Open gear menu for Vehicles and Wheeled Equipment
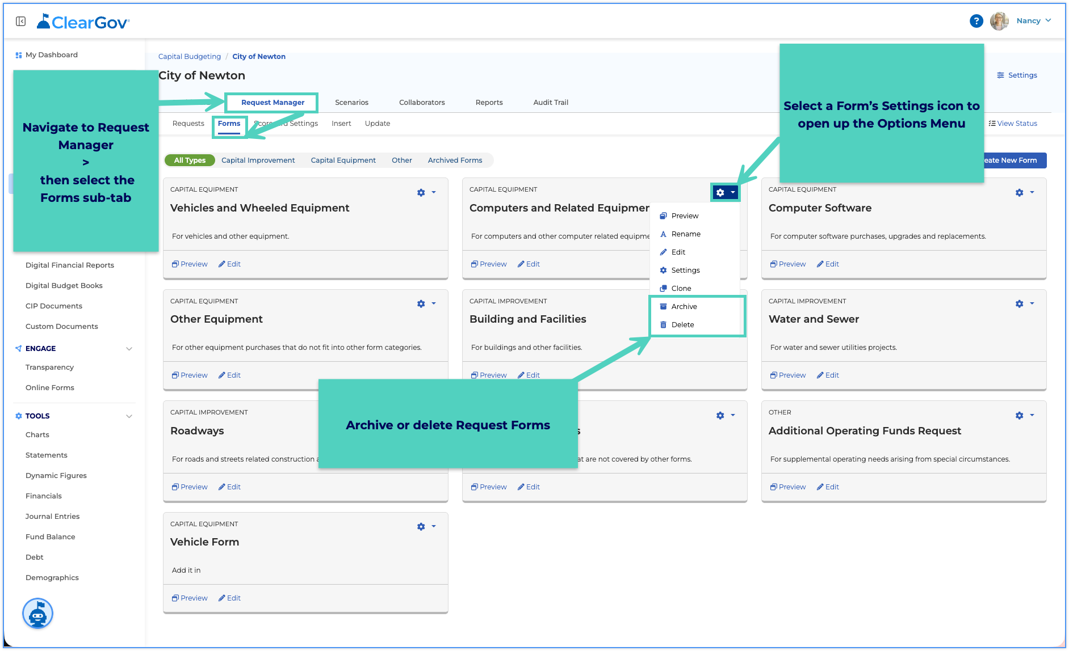Screen dimensions: 1069x651 point(426,193)
